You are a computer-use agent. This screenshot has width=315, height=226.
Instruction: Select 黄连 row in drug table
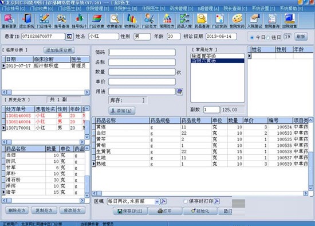tap(200, 127)
